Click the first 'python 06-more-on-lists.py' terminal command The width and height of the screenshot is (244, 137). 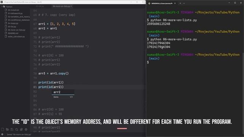pyautogui.click(x=174, y=20)
